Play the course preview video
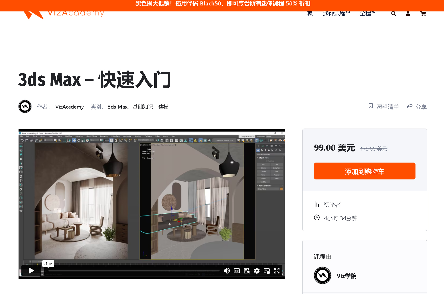This screenshot has height=294, width=444. pos(31,271)
